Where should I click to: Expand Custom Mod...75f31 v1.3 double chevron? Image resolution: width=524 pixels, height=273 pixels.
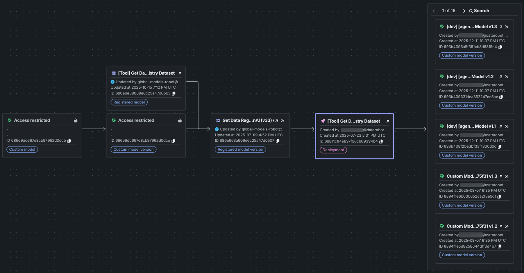coord(507,177)
